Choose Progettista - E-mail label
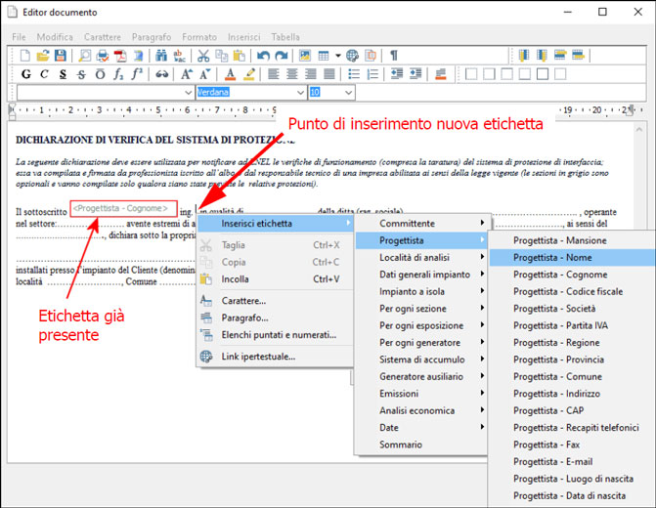Viewport: 656px width, 508px height. pyautogui.click(x=572, y=461)
